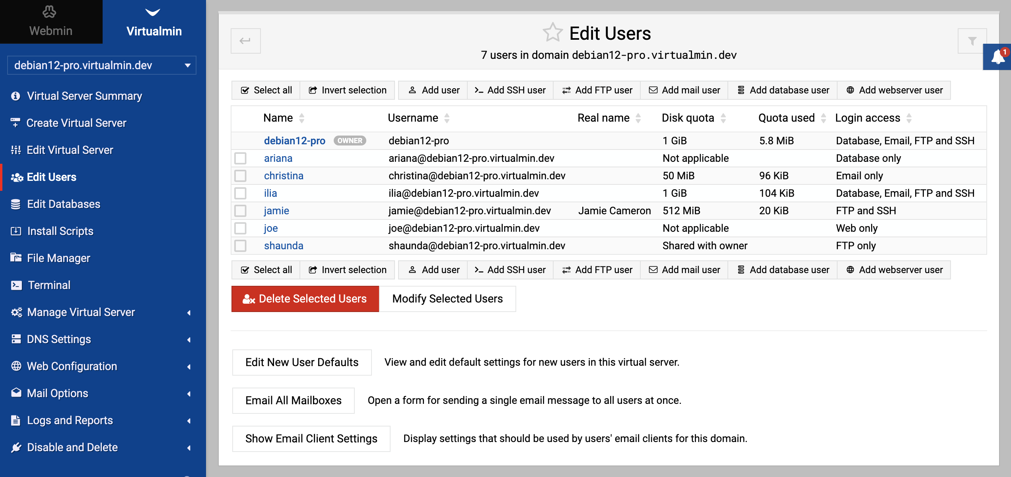Open File Manager menu item
This screenshot has height=477, width=1011.
click(103, 258)
